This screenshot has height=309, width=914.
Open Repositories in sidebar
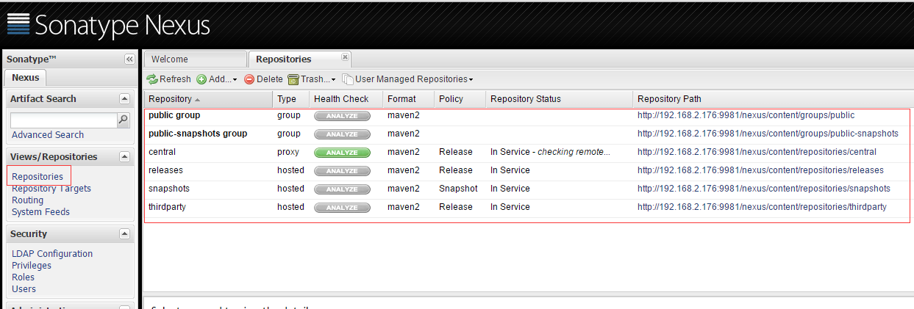click(38, 176)
